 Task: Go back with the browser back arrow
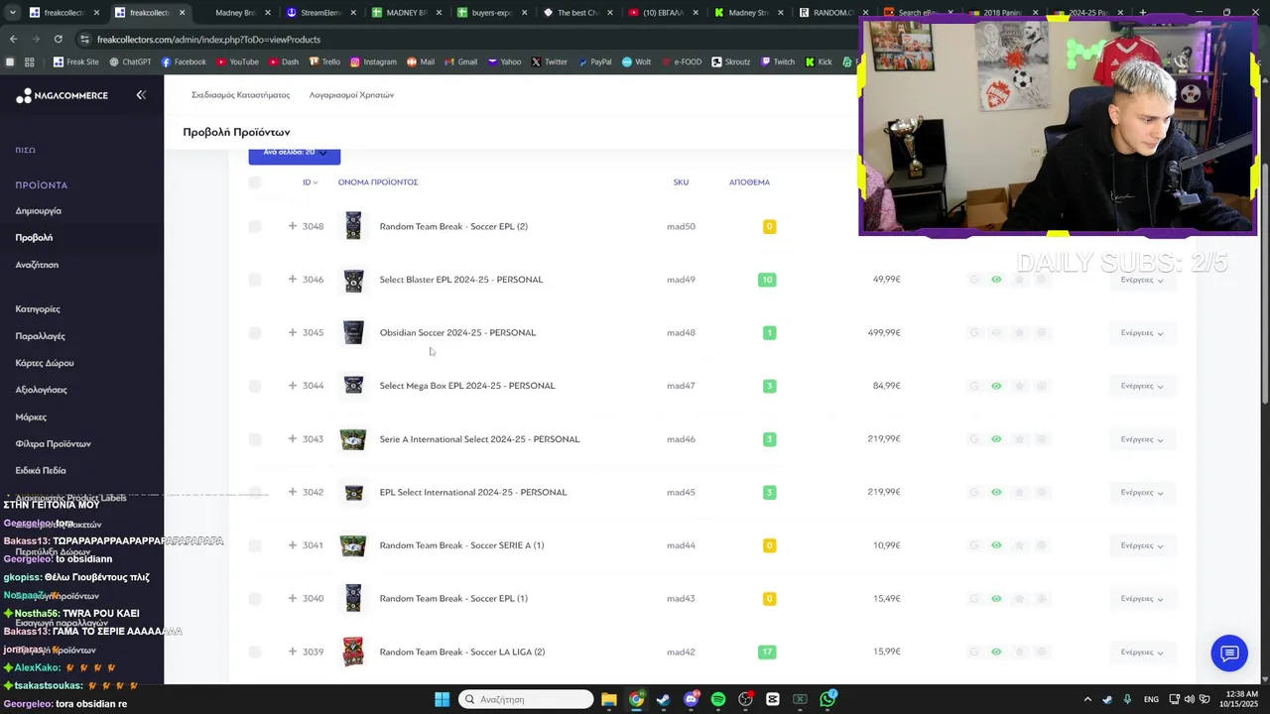tap(13, 39)
